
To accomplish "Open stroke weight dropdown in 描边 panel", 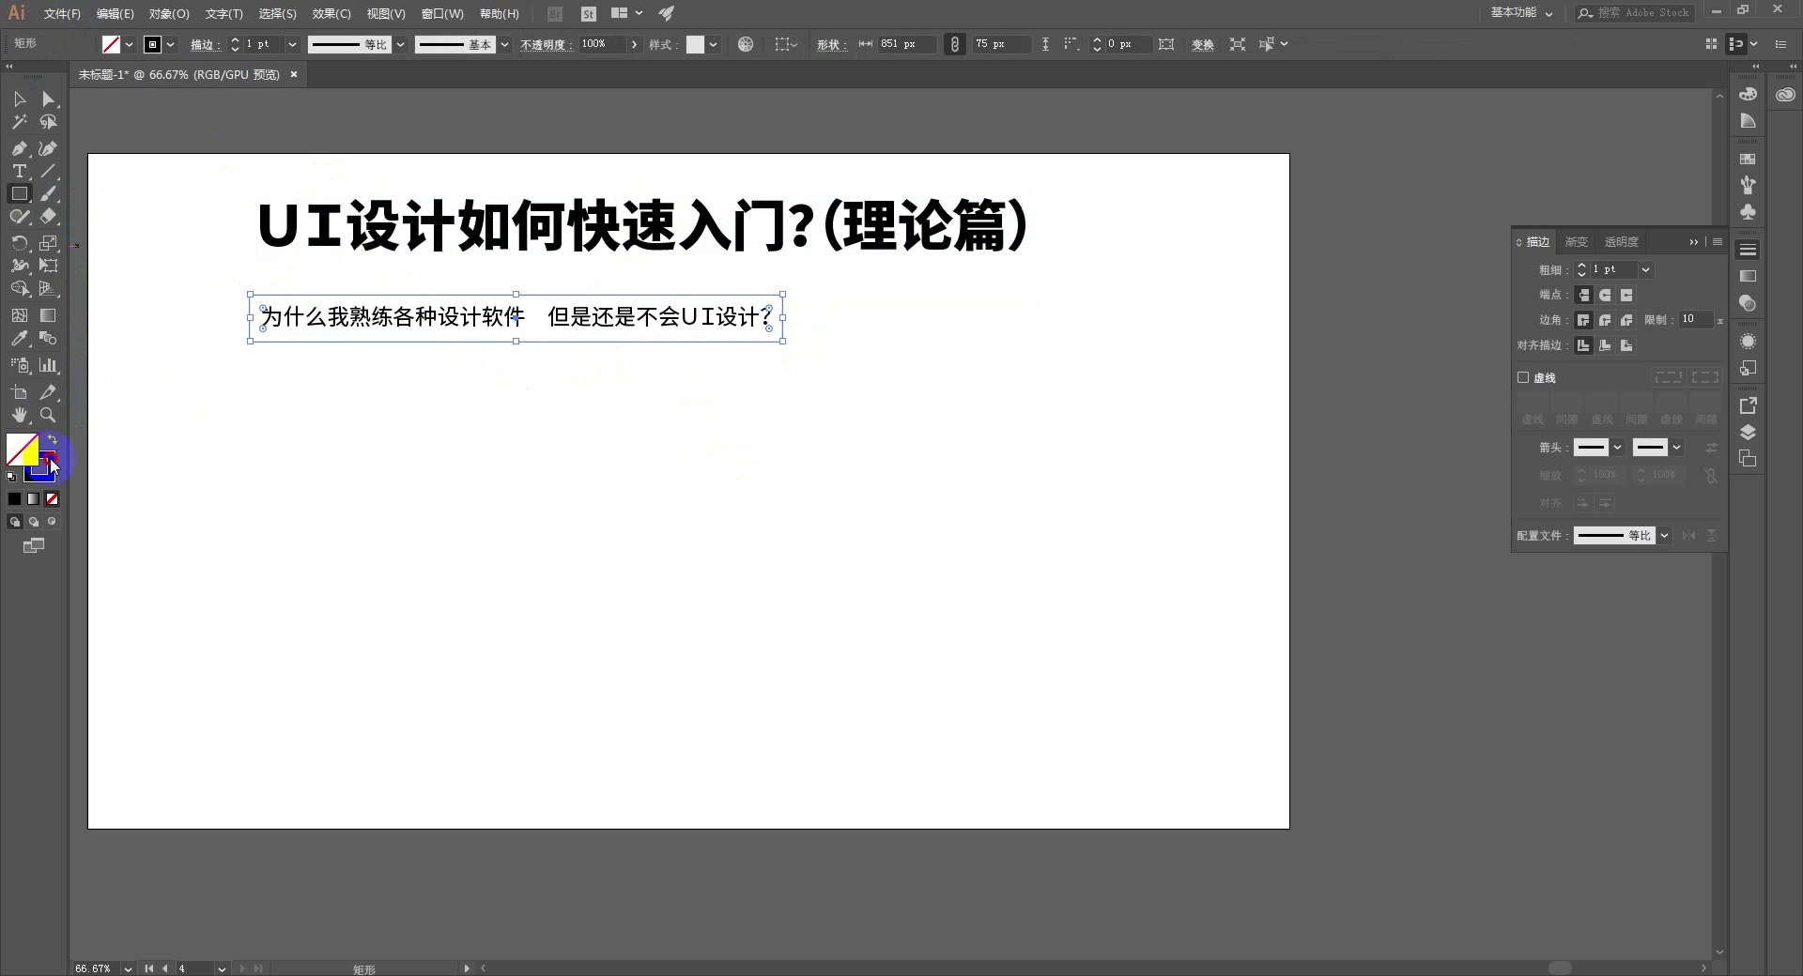I will tap(1645, 269).
